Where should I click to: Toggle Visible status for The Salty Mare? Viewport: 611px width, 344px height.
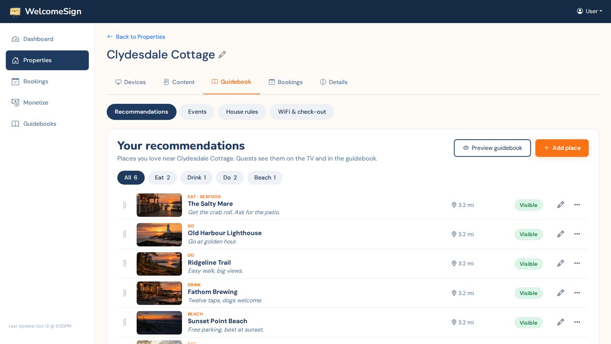pyautogui.click(x=529, y=205)
